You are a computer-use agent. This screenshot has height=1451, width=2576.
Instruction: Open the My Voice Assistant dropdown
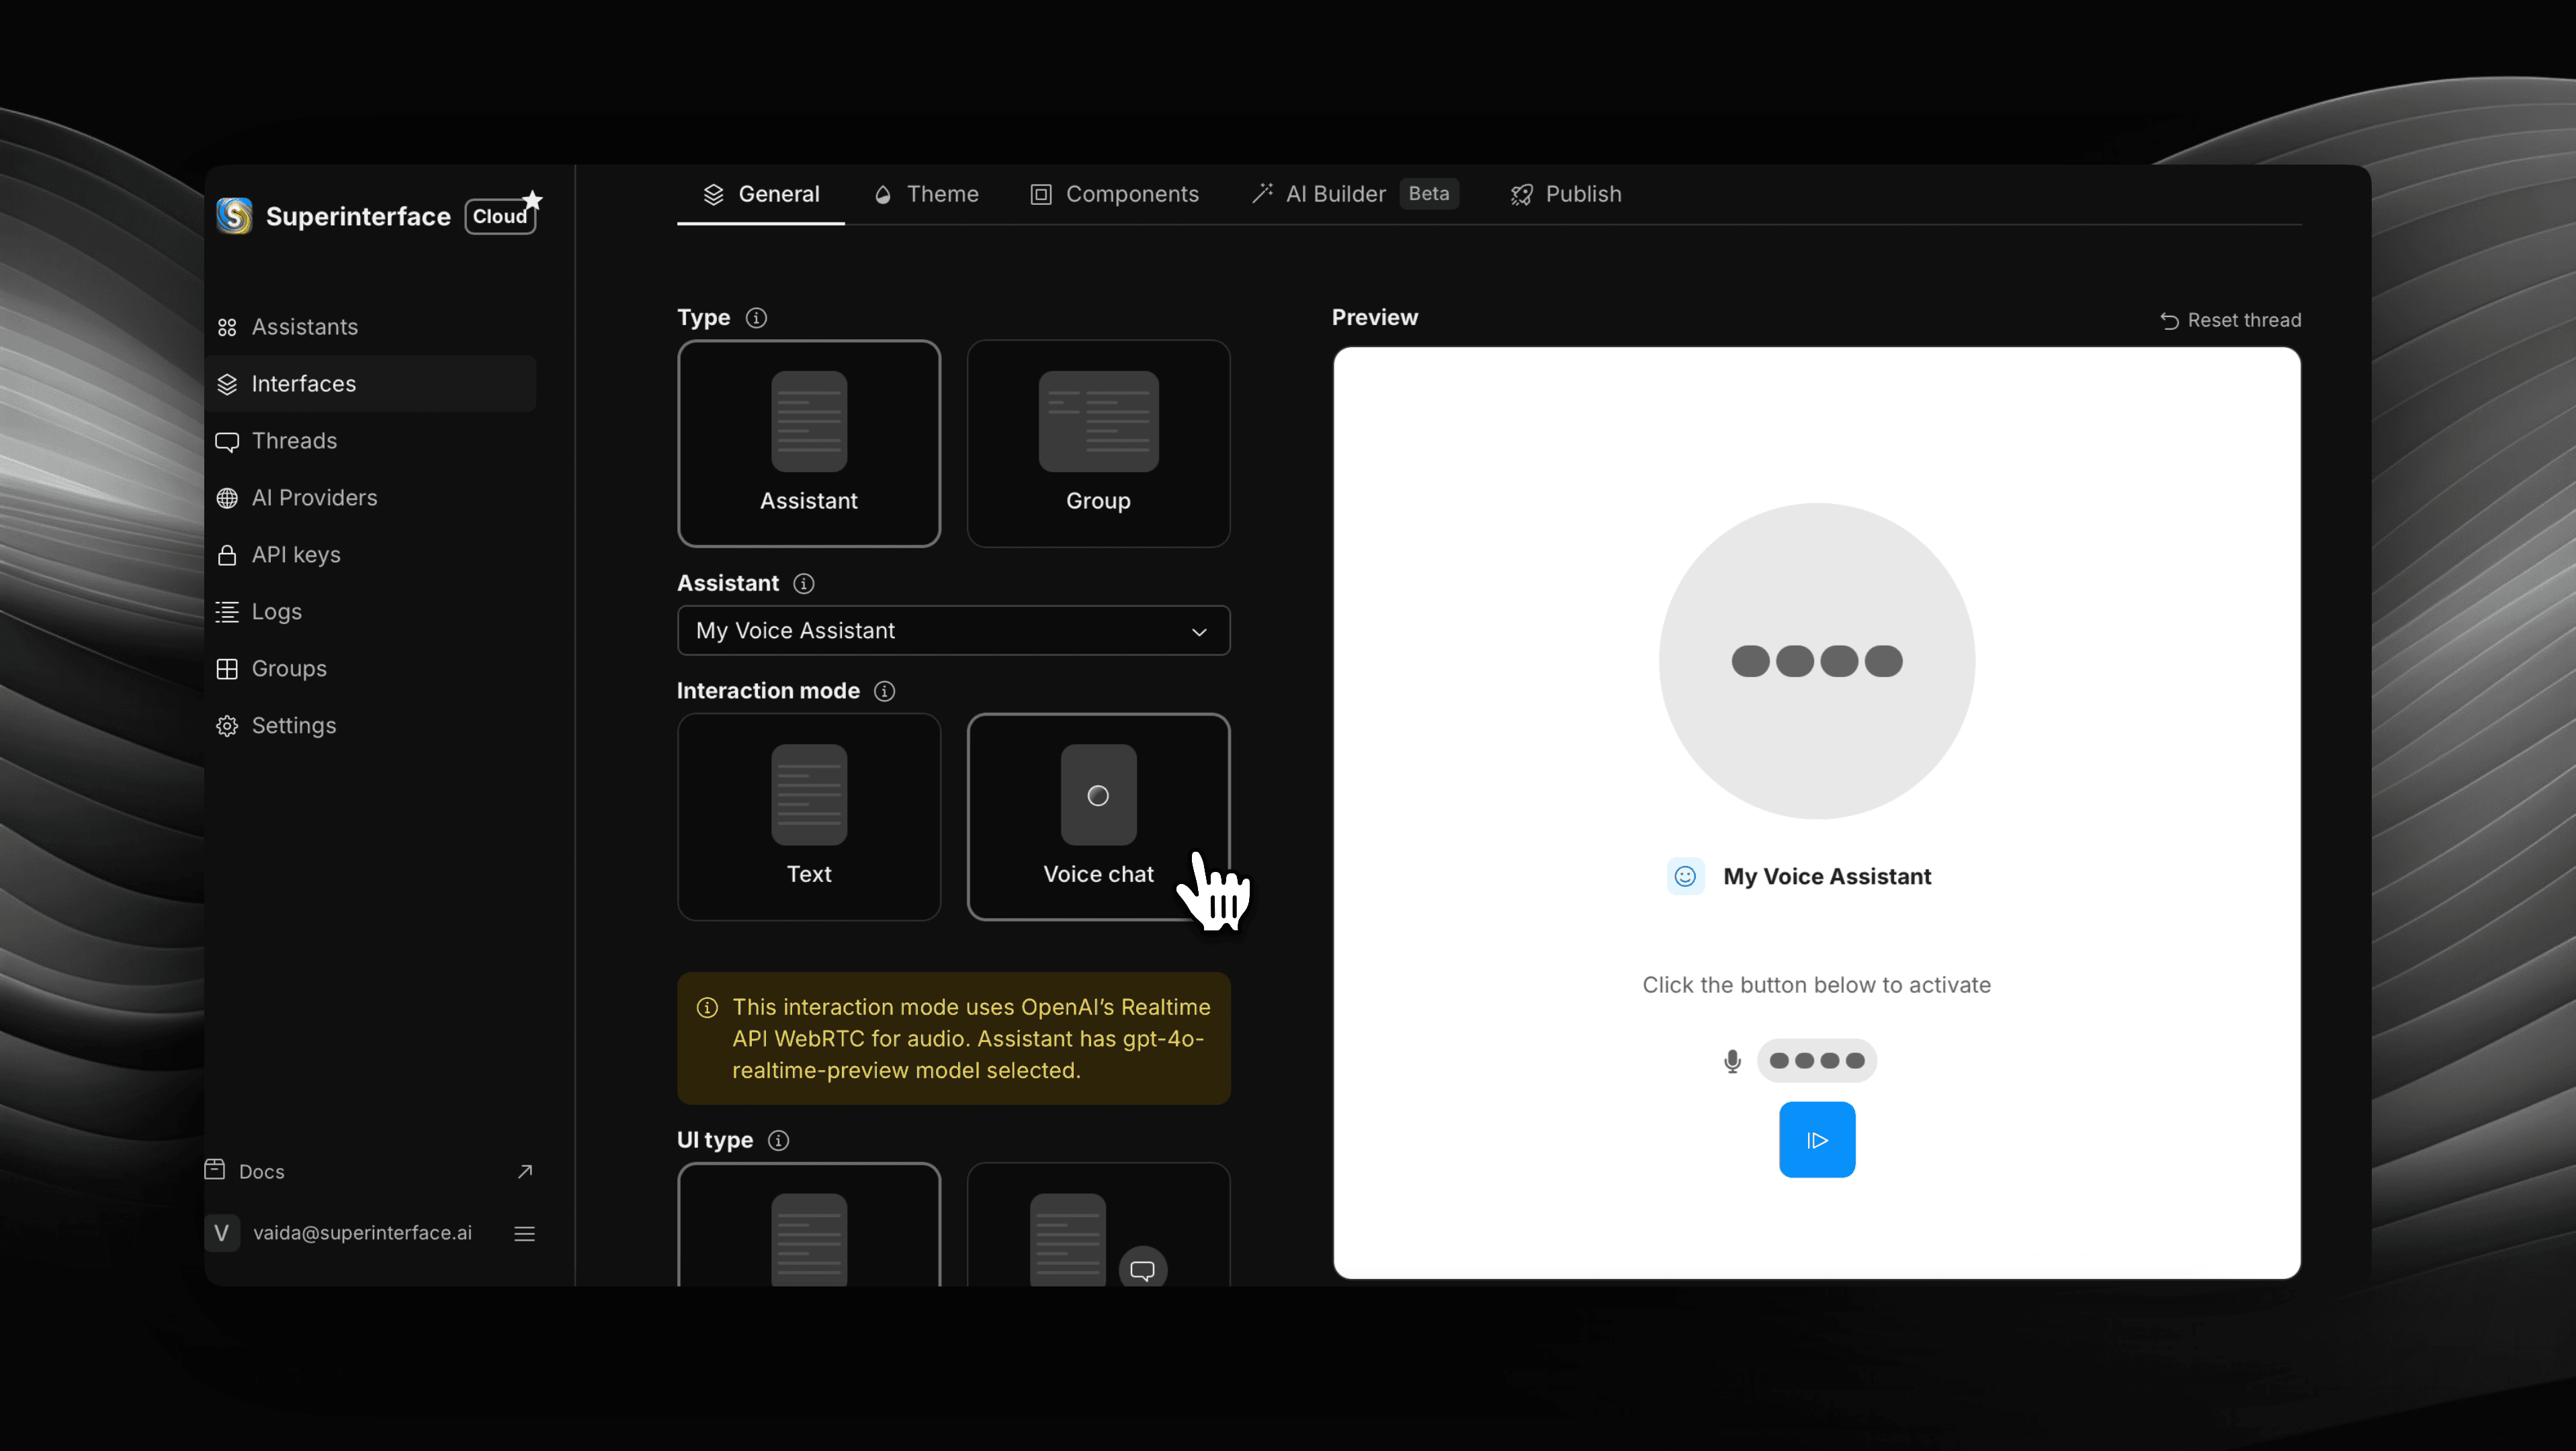(953, 630)
